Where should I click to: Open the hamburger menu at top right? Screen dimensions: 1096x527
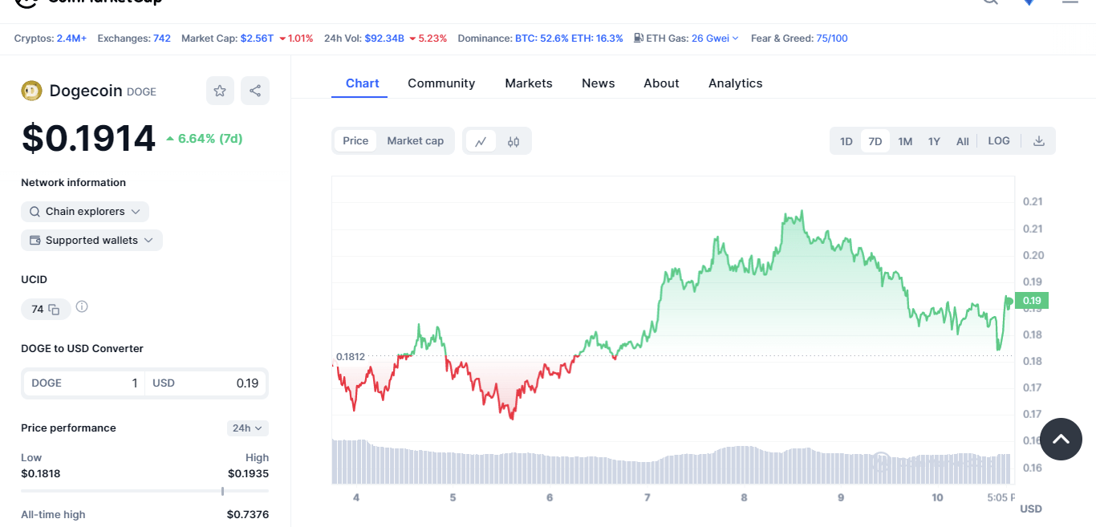pyautogui.click(x=1070, y=2)
